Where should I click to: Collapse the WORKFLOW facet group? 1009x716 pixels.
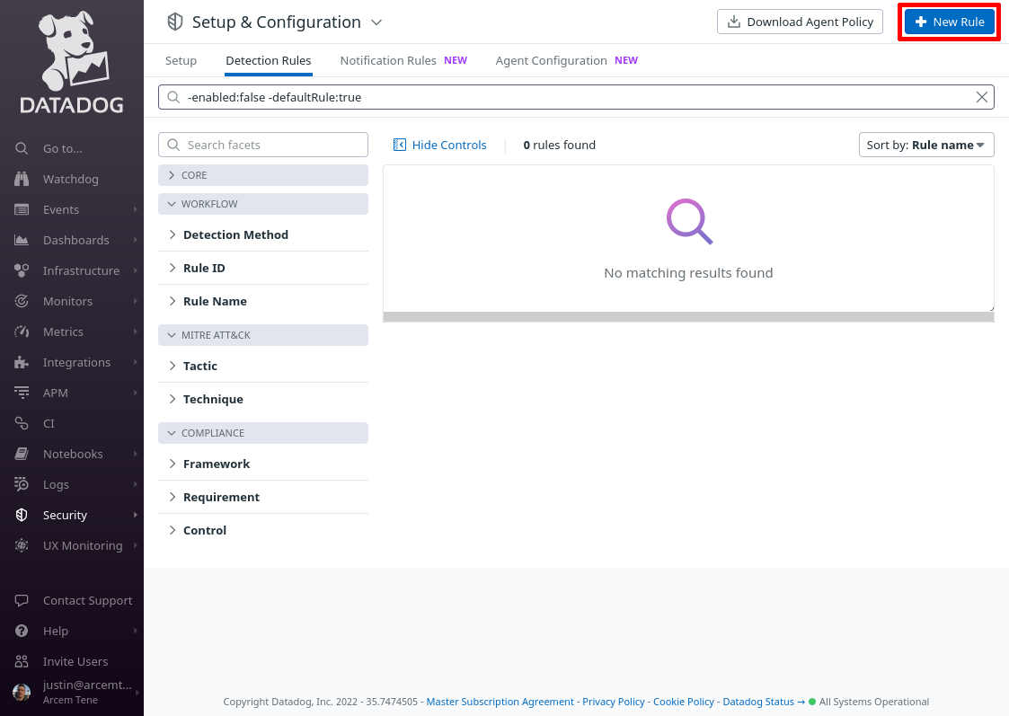coord(263,204)
